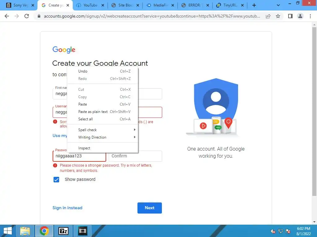
Task: Open the Chrome profile avatar
Action: (x=300, y=16)
